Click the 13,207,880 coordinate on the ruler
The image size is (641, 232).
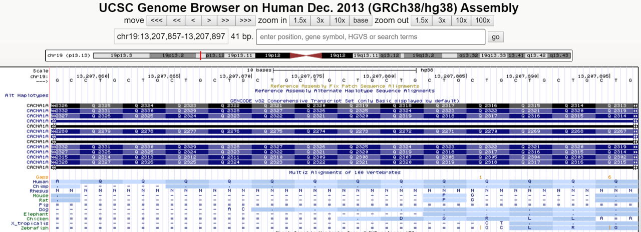click(x=379, y=75)
